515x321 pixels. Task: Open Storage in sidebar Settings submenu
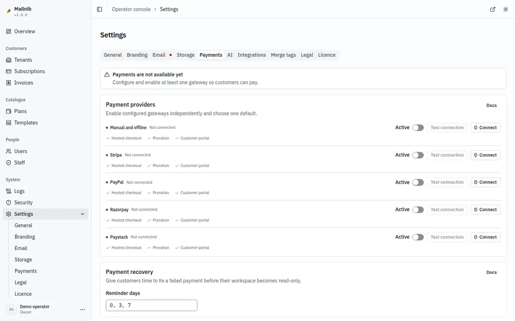(23, 260)
